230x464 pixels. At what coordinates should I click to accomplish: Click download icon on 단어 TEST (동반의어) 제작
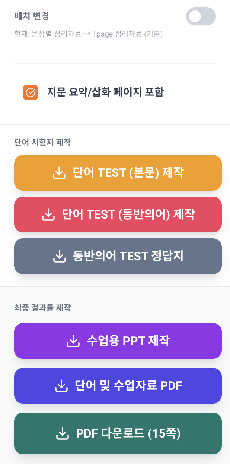tap(48, 215)
